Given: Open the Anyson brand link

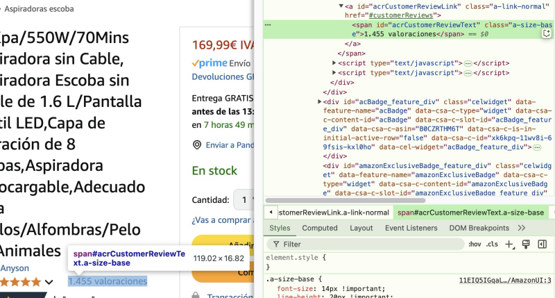Looking at the screenshot, I should (x=15, y=268).
